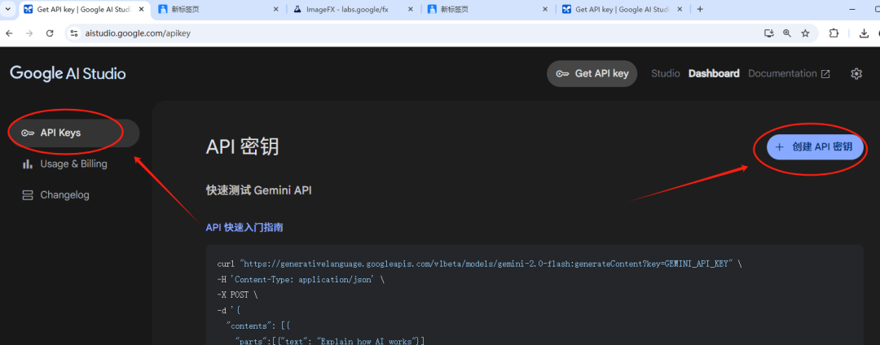Open a new browser tab
Screen dimensions: 880x345
tap(700, 9)
